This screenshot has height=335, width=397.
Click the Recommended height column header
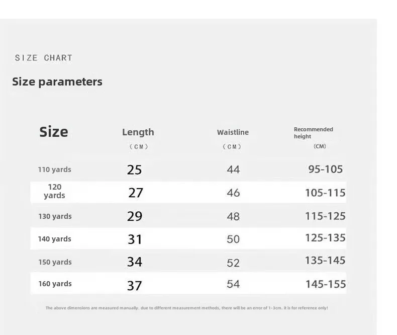pyautogui.click(x=314, y=133)
